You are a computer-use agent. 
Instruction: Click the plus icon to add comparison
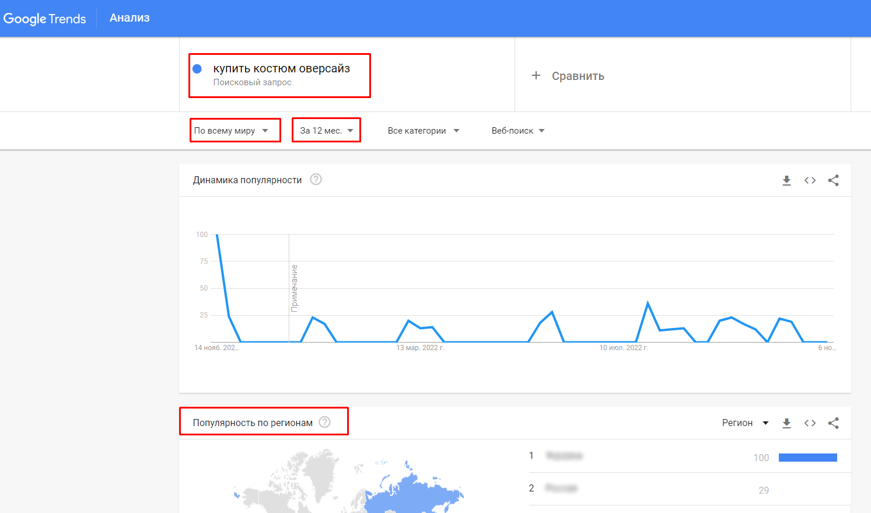point(536,76)
